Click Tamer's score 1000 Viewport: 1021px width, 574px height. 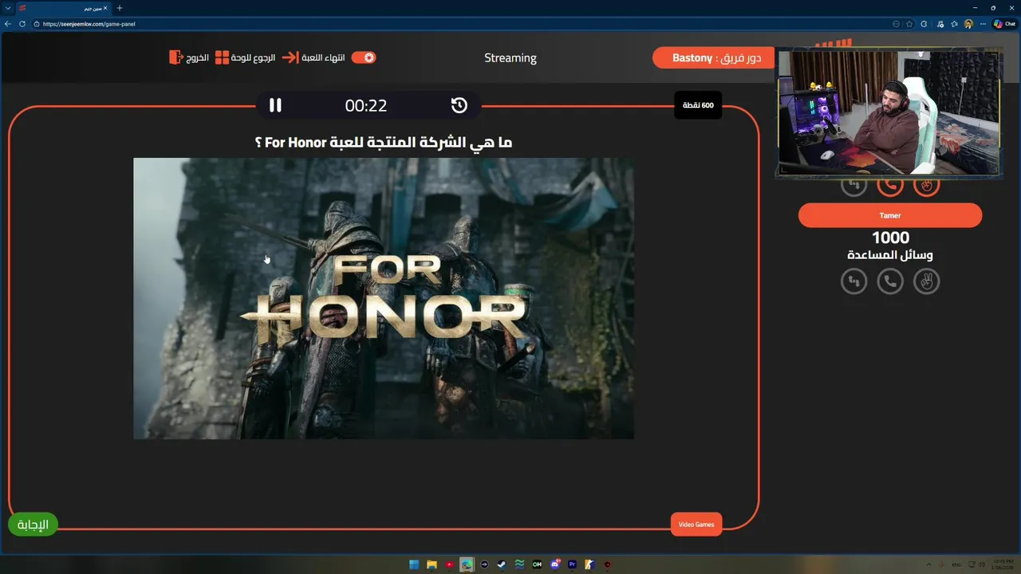(x=890, y=238)
